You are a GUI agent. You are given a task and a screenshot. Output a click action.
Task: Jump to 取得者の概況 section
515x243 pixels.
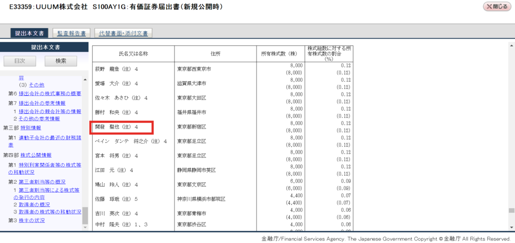click(34, 205)
